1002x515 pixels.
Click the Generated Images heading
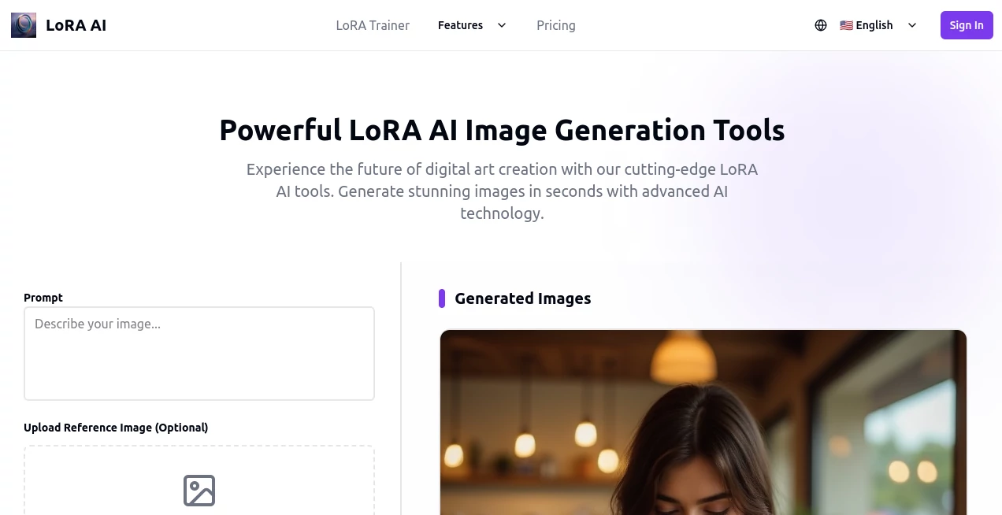coord(523,298)
